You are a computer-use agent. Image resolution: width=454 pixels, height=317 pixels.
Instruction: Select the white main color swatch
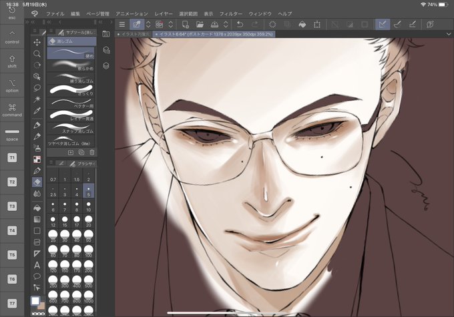pyautogui.click(x=35, y=301)
